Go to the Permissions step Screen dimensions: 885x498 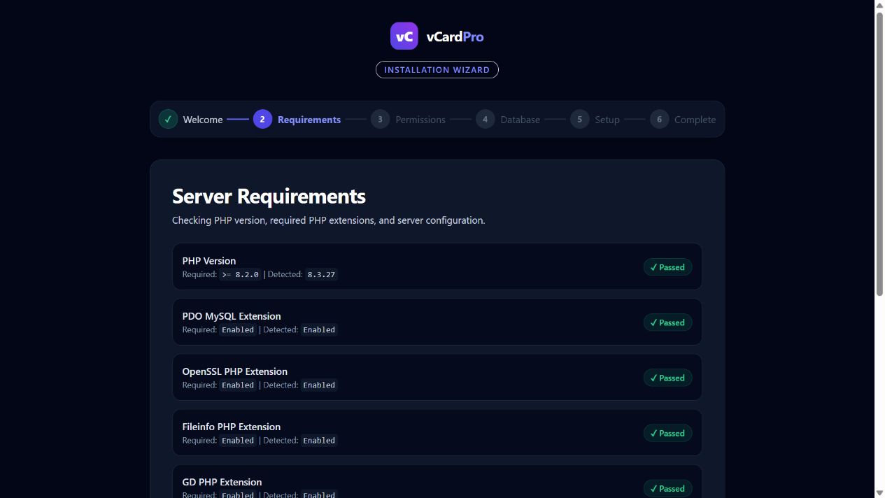(420, 120)
